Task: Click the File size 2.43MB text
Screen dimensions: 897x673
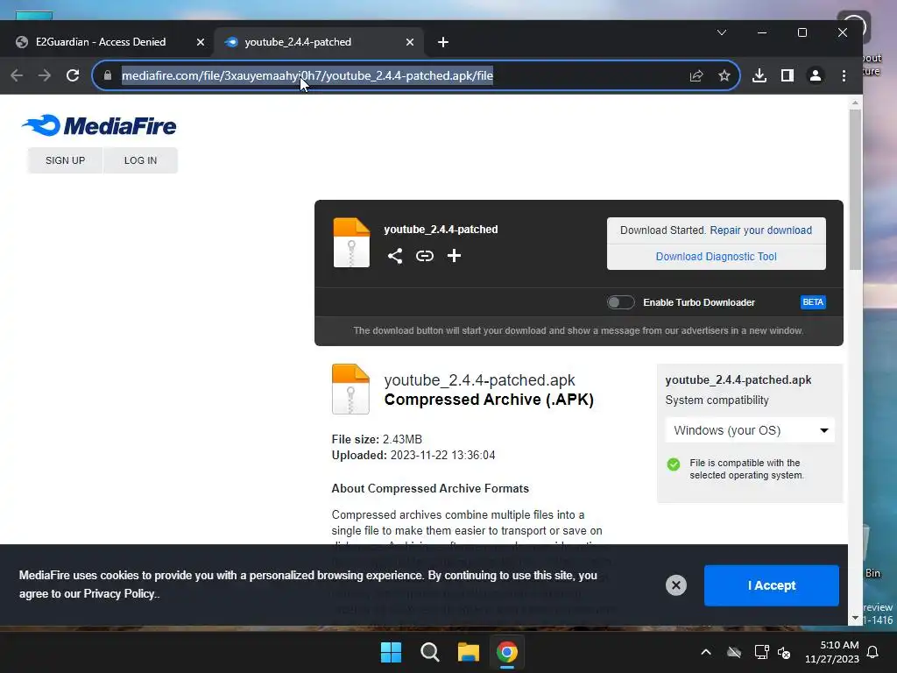Action: (x=377, y=440)
